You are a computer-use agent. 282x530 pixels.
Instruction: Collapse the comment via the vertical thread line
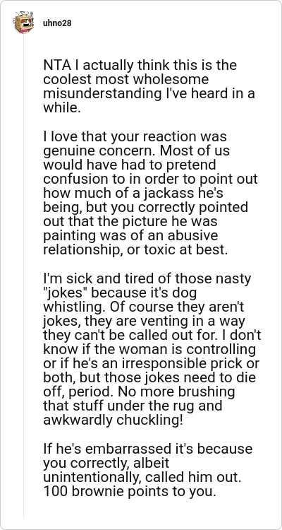23,276
